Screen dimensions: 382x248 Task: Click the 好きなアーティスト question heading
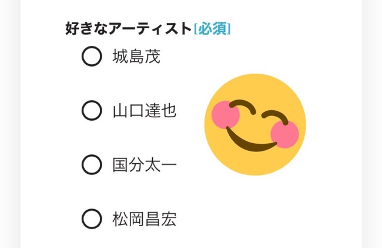(128, 28)
